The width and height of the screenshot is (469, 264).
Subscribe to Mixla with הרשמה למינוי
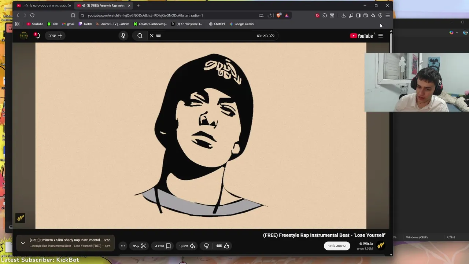337,246
